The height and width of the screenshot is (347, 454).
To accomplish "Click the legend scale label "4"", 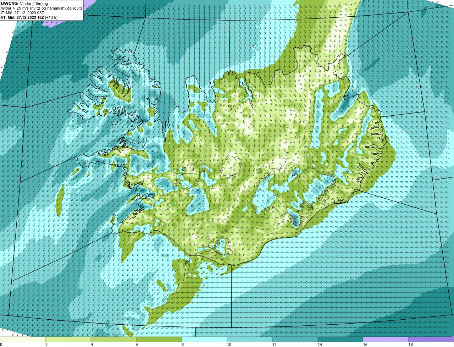I will 92,345.
